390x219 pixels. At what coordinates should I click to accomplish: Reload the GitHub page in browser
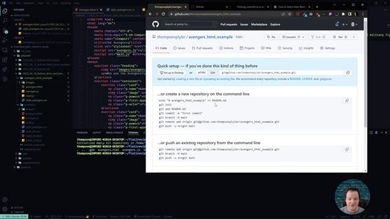coord(163,14)
